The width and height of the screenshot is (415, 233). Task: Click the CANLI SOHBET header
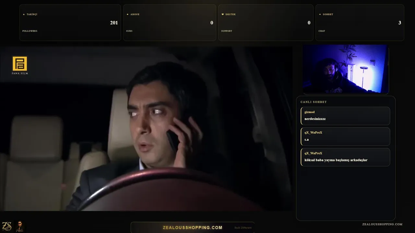[x=314, y=102]
